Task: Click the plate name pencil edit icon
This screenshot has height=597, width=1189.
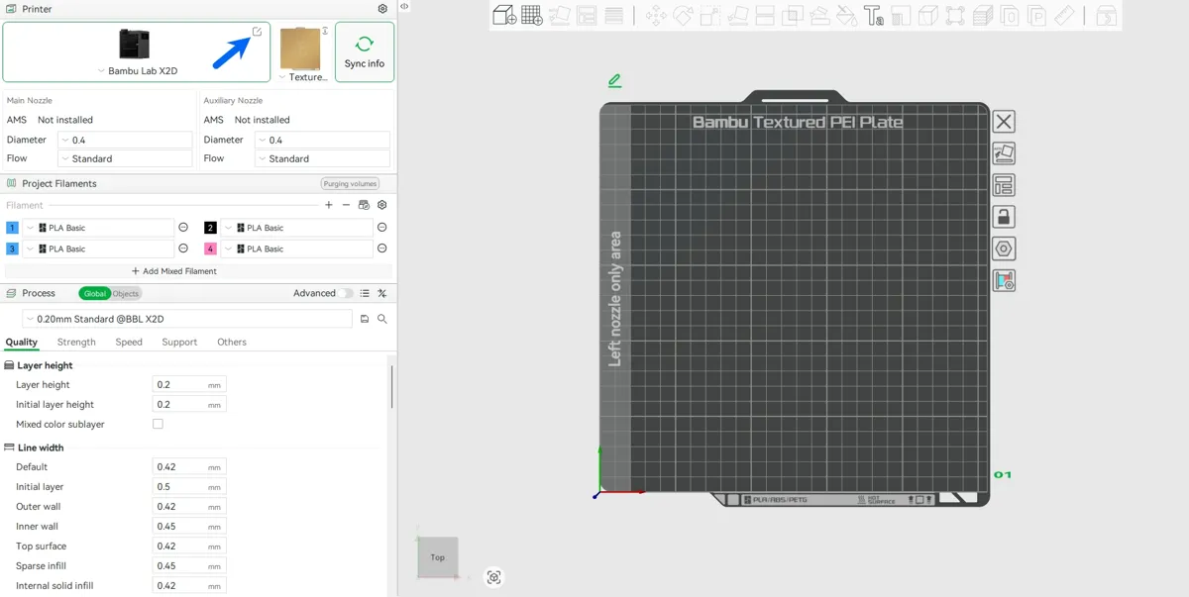Action: (614, 80)
